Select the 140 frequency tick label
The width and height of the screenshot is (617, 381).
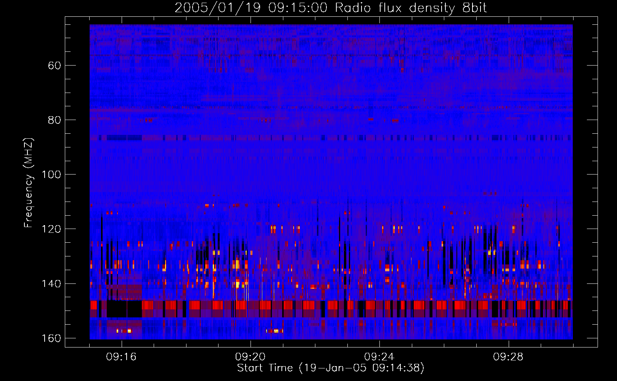51,284
